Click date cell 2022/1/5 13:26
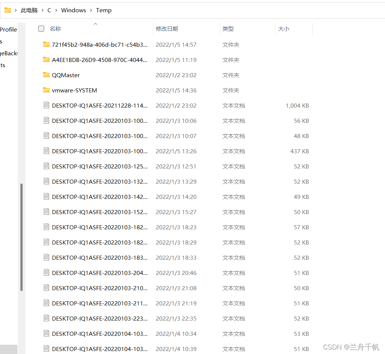385x354 pixels. pos(176,151)
